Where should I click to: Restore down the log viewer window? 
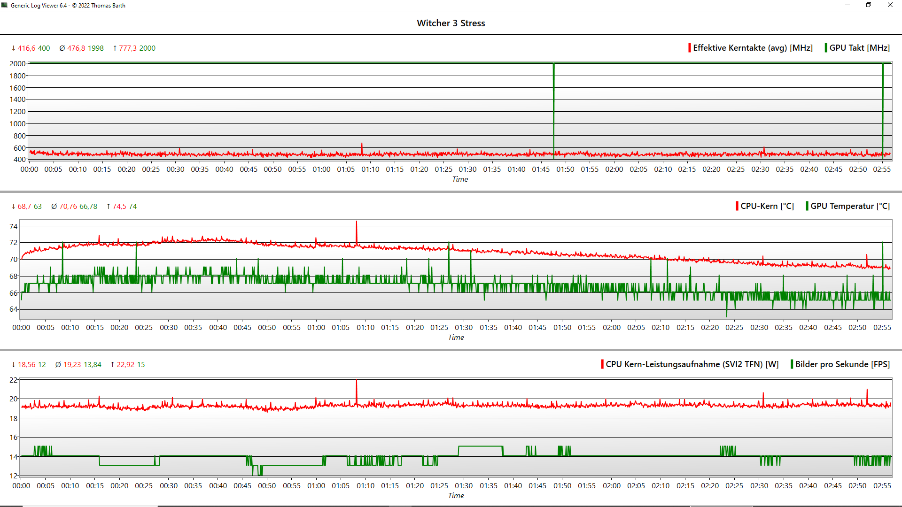868,5
